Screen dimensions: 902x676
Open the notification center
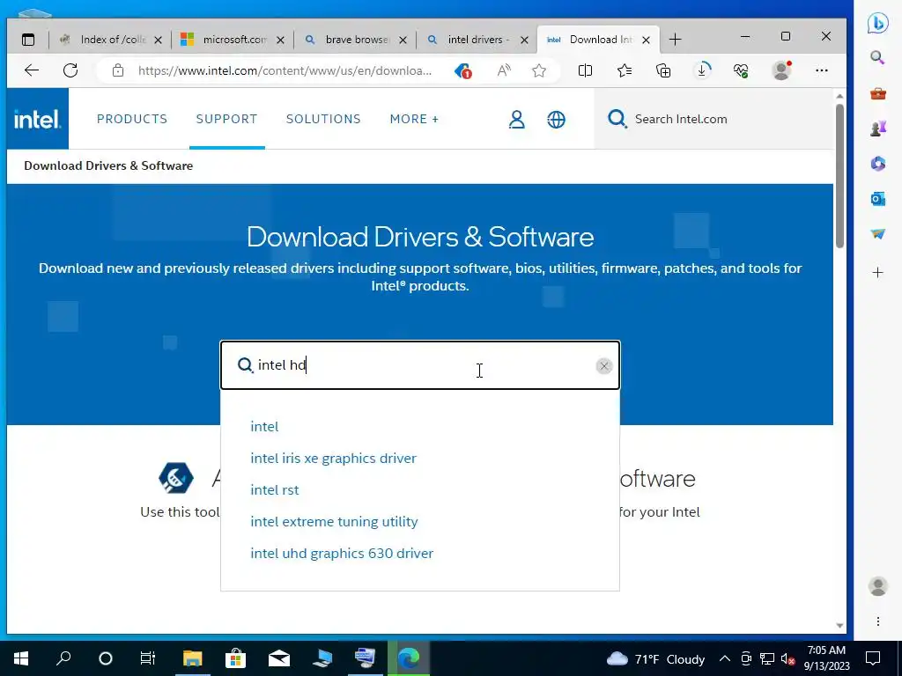pos(873,658)
